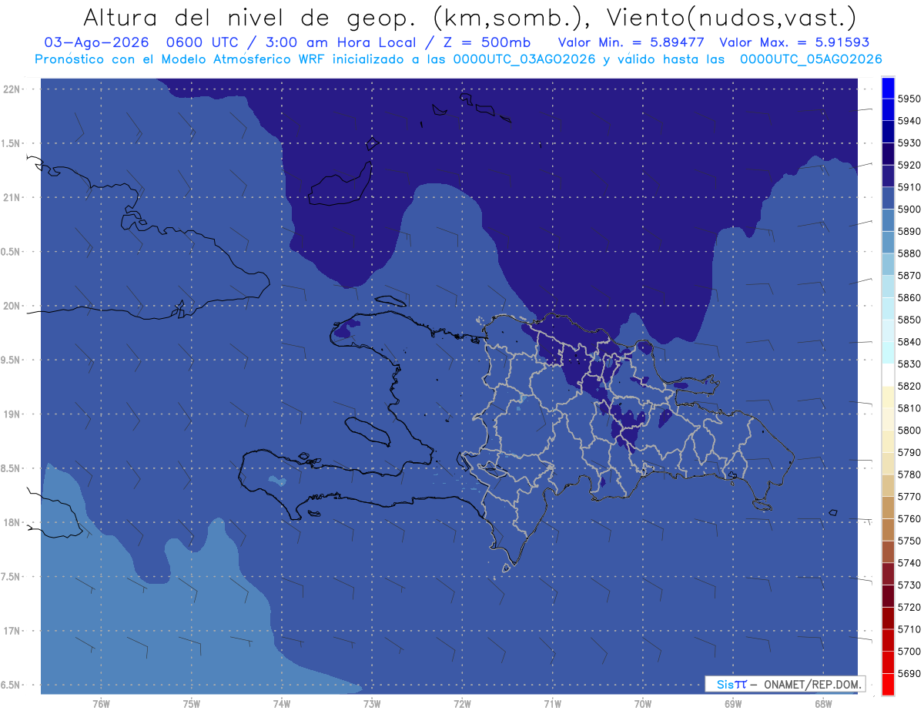Screen dimensions: 924x714
Task: Click the '73W' longitude axis label
Action: pyautogui.click(x=372, y=704)
